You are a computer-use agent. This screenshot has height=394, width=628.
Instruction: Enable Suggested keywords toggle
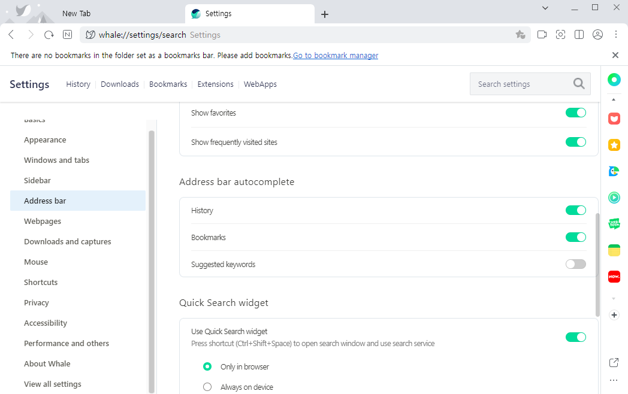[575, 264]
